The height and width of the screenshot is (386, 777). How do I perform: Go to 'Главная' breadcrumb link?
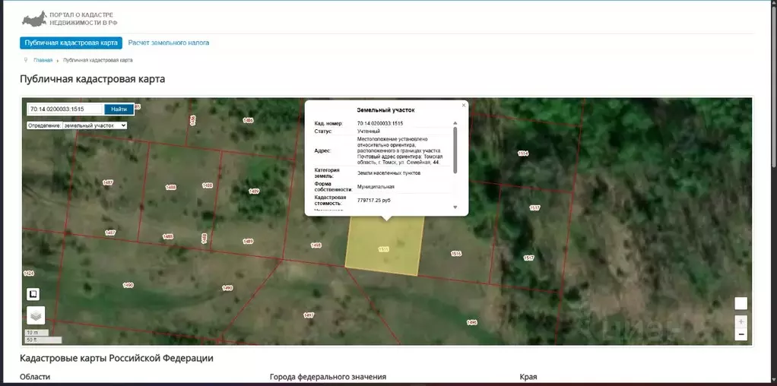point(43,60)
